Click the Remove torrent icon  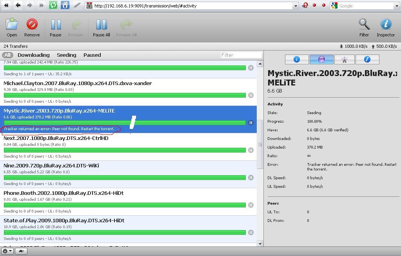32,25
